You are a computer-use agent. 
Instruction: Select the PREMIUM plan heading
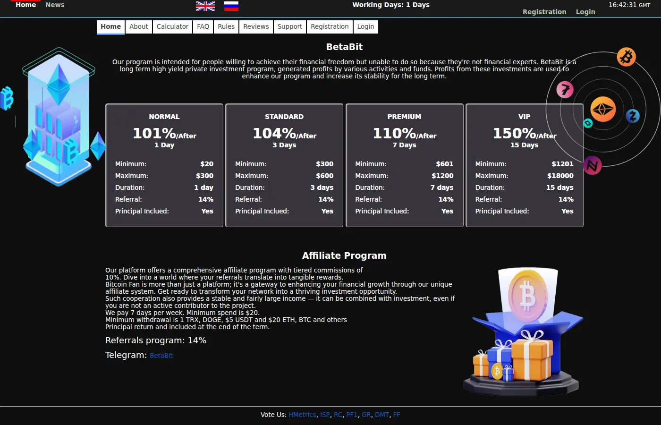[404, 117]
